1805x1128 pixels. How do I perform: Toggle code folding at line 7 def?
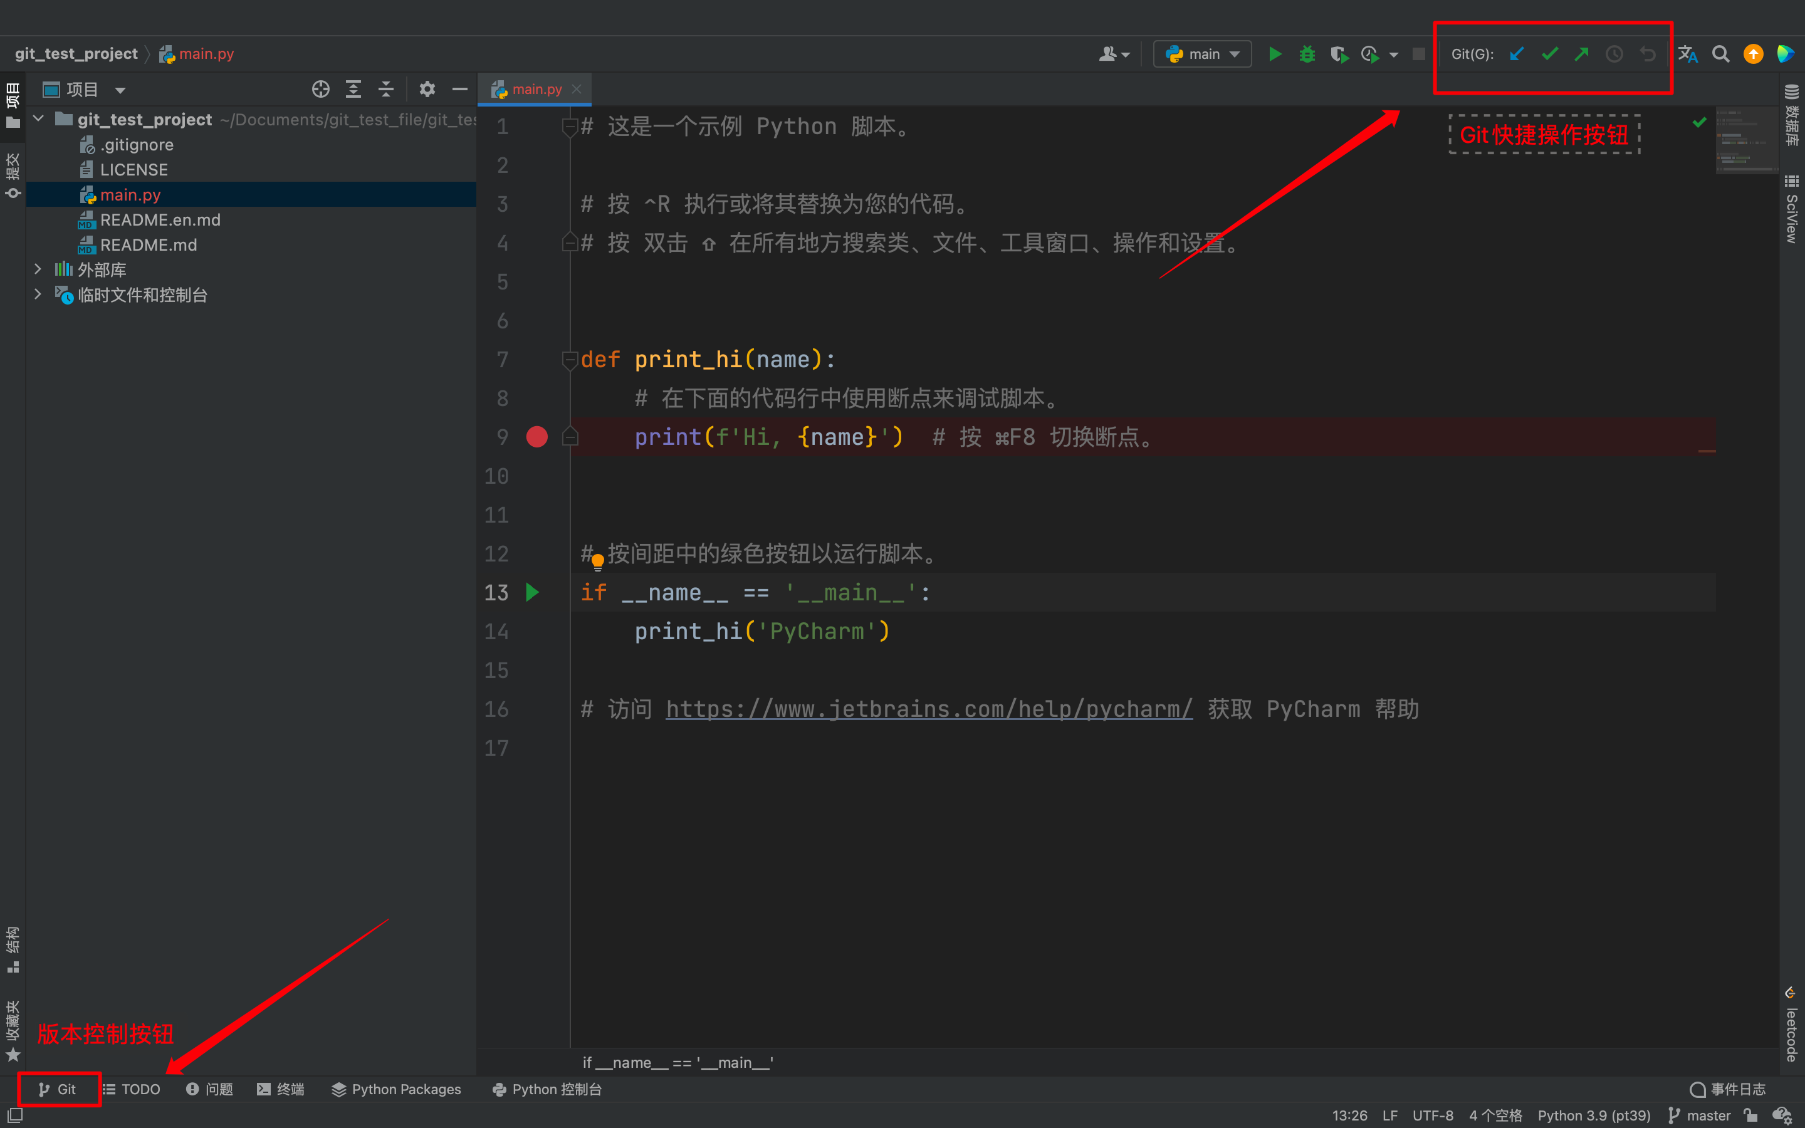pyautogui.click(x=570, y=360)
